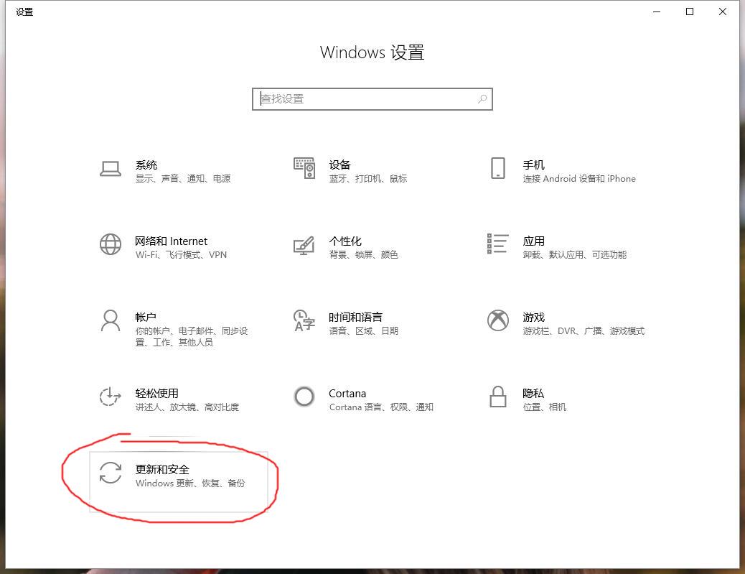Open the Cortana circle icon
This screenshot has width=745, height=574.
pos(304,397)
